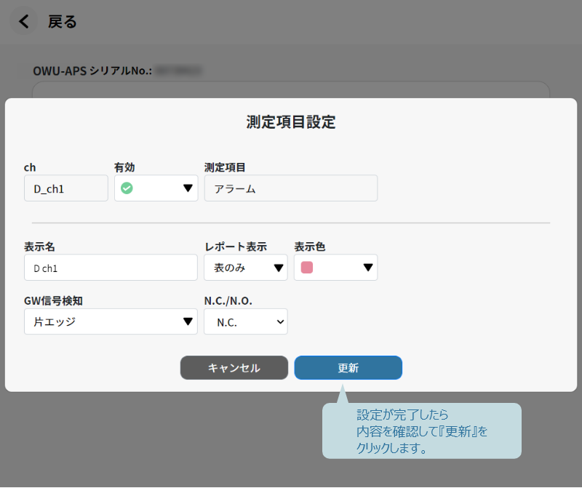582x488 pixels.
Task: Open the N.C./N.O. select box
Action: click(246, 321)
